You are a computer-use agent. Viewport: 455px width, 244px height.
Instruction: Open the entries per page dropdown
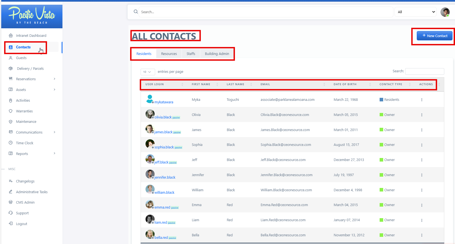tap(147, 72)
